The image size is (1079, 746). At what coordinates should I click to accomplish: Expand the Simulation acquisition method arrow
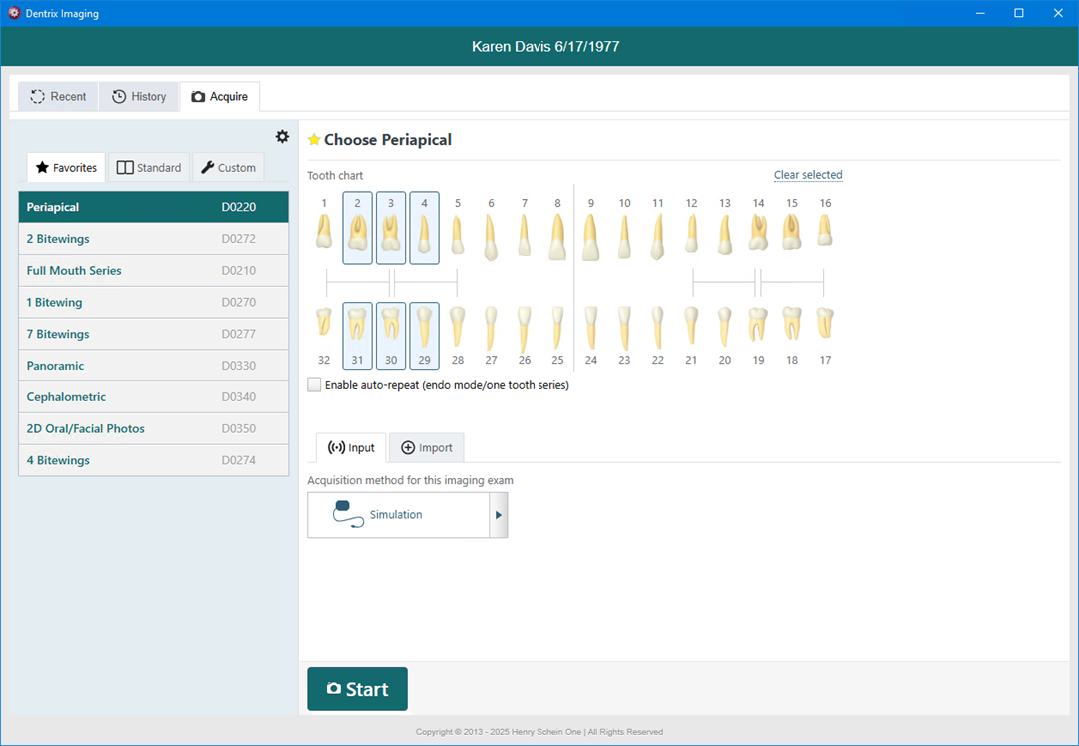click(499, 515)
